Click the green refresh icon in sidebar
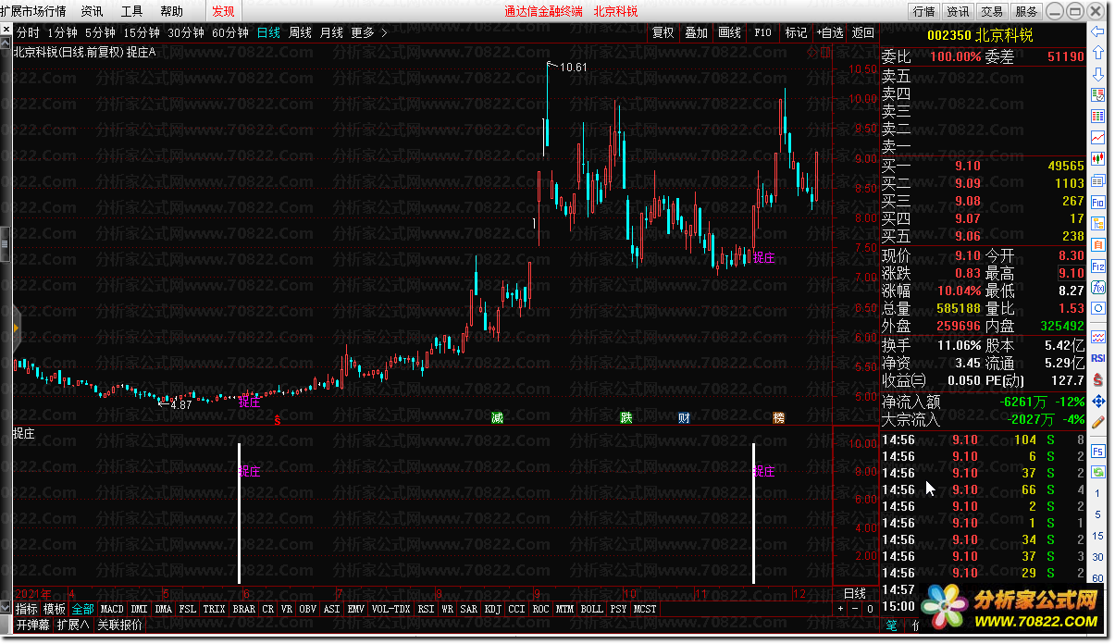Image resolution: width=1115 pixels, height=644 pixels. pos(1097,472)
